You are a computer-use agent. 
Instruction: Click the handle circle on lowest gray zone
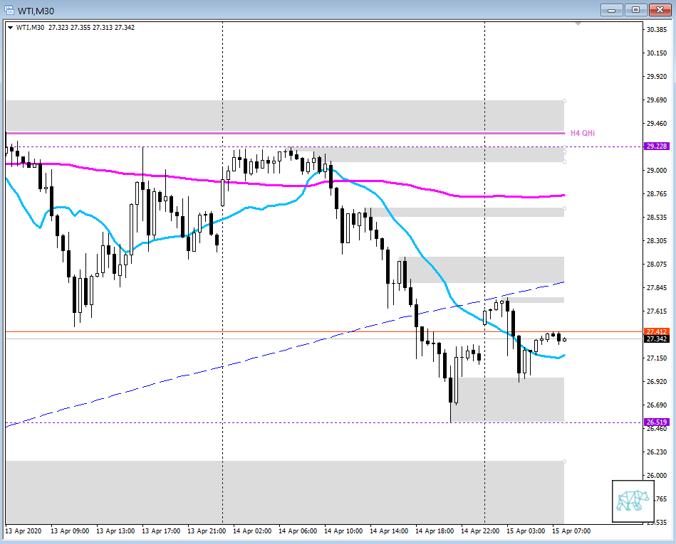564,462
